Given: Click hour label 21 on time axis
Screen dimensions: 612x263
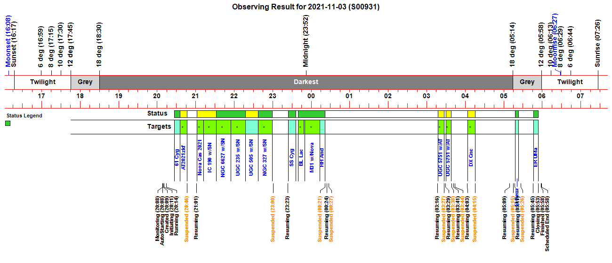Looking at the screenshot, I should point(195,96).
